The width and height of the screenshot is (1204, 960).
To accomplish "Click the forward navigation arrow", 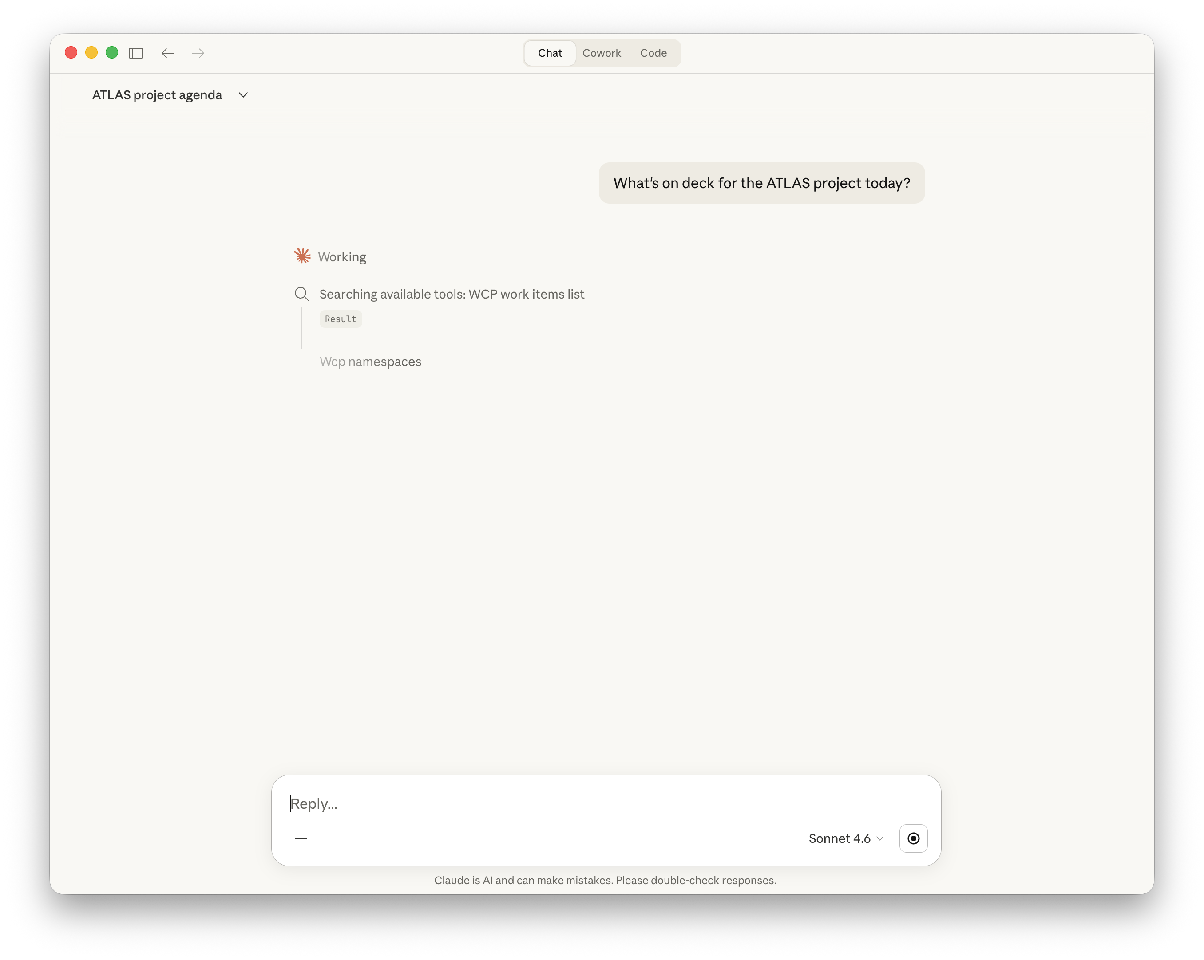I will tap(198, 53).
